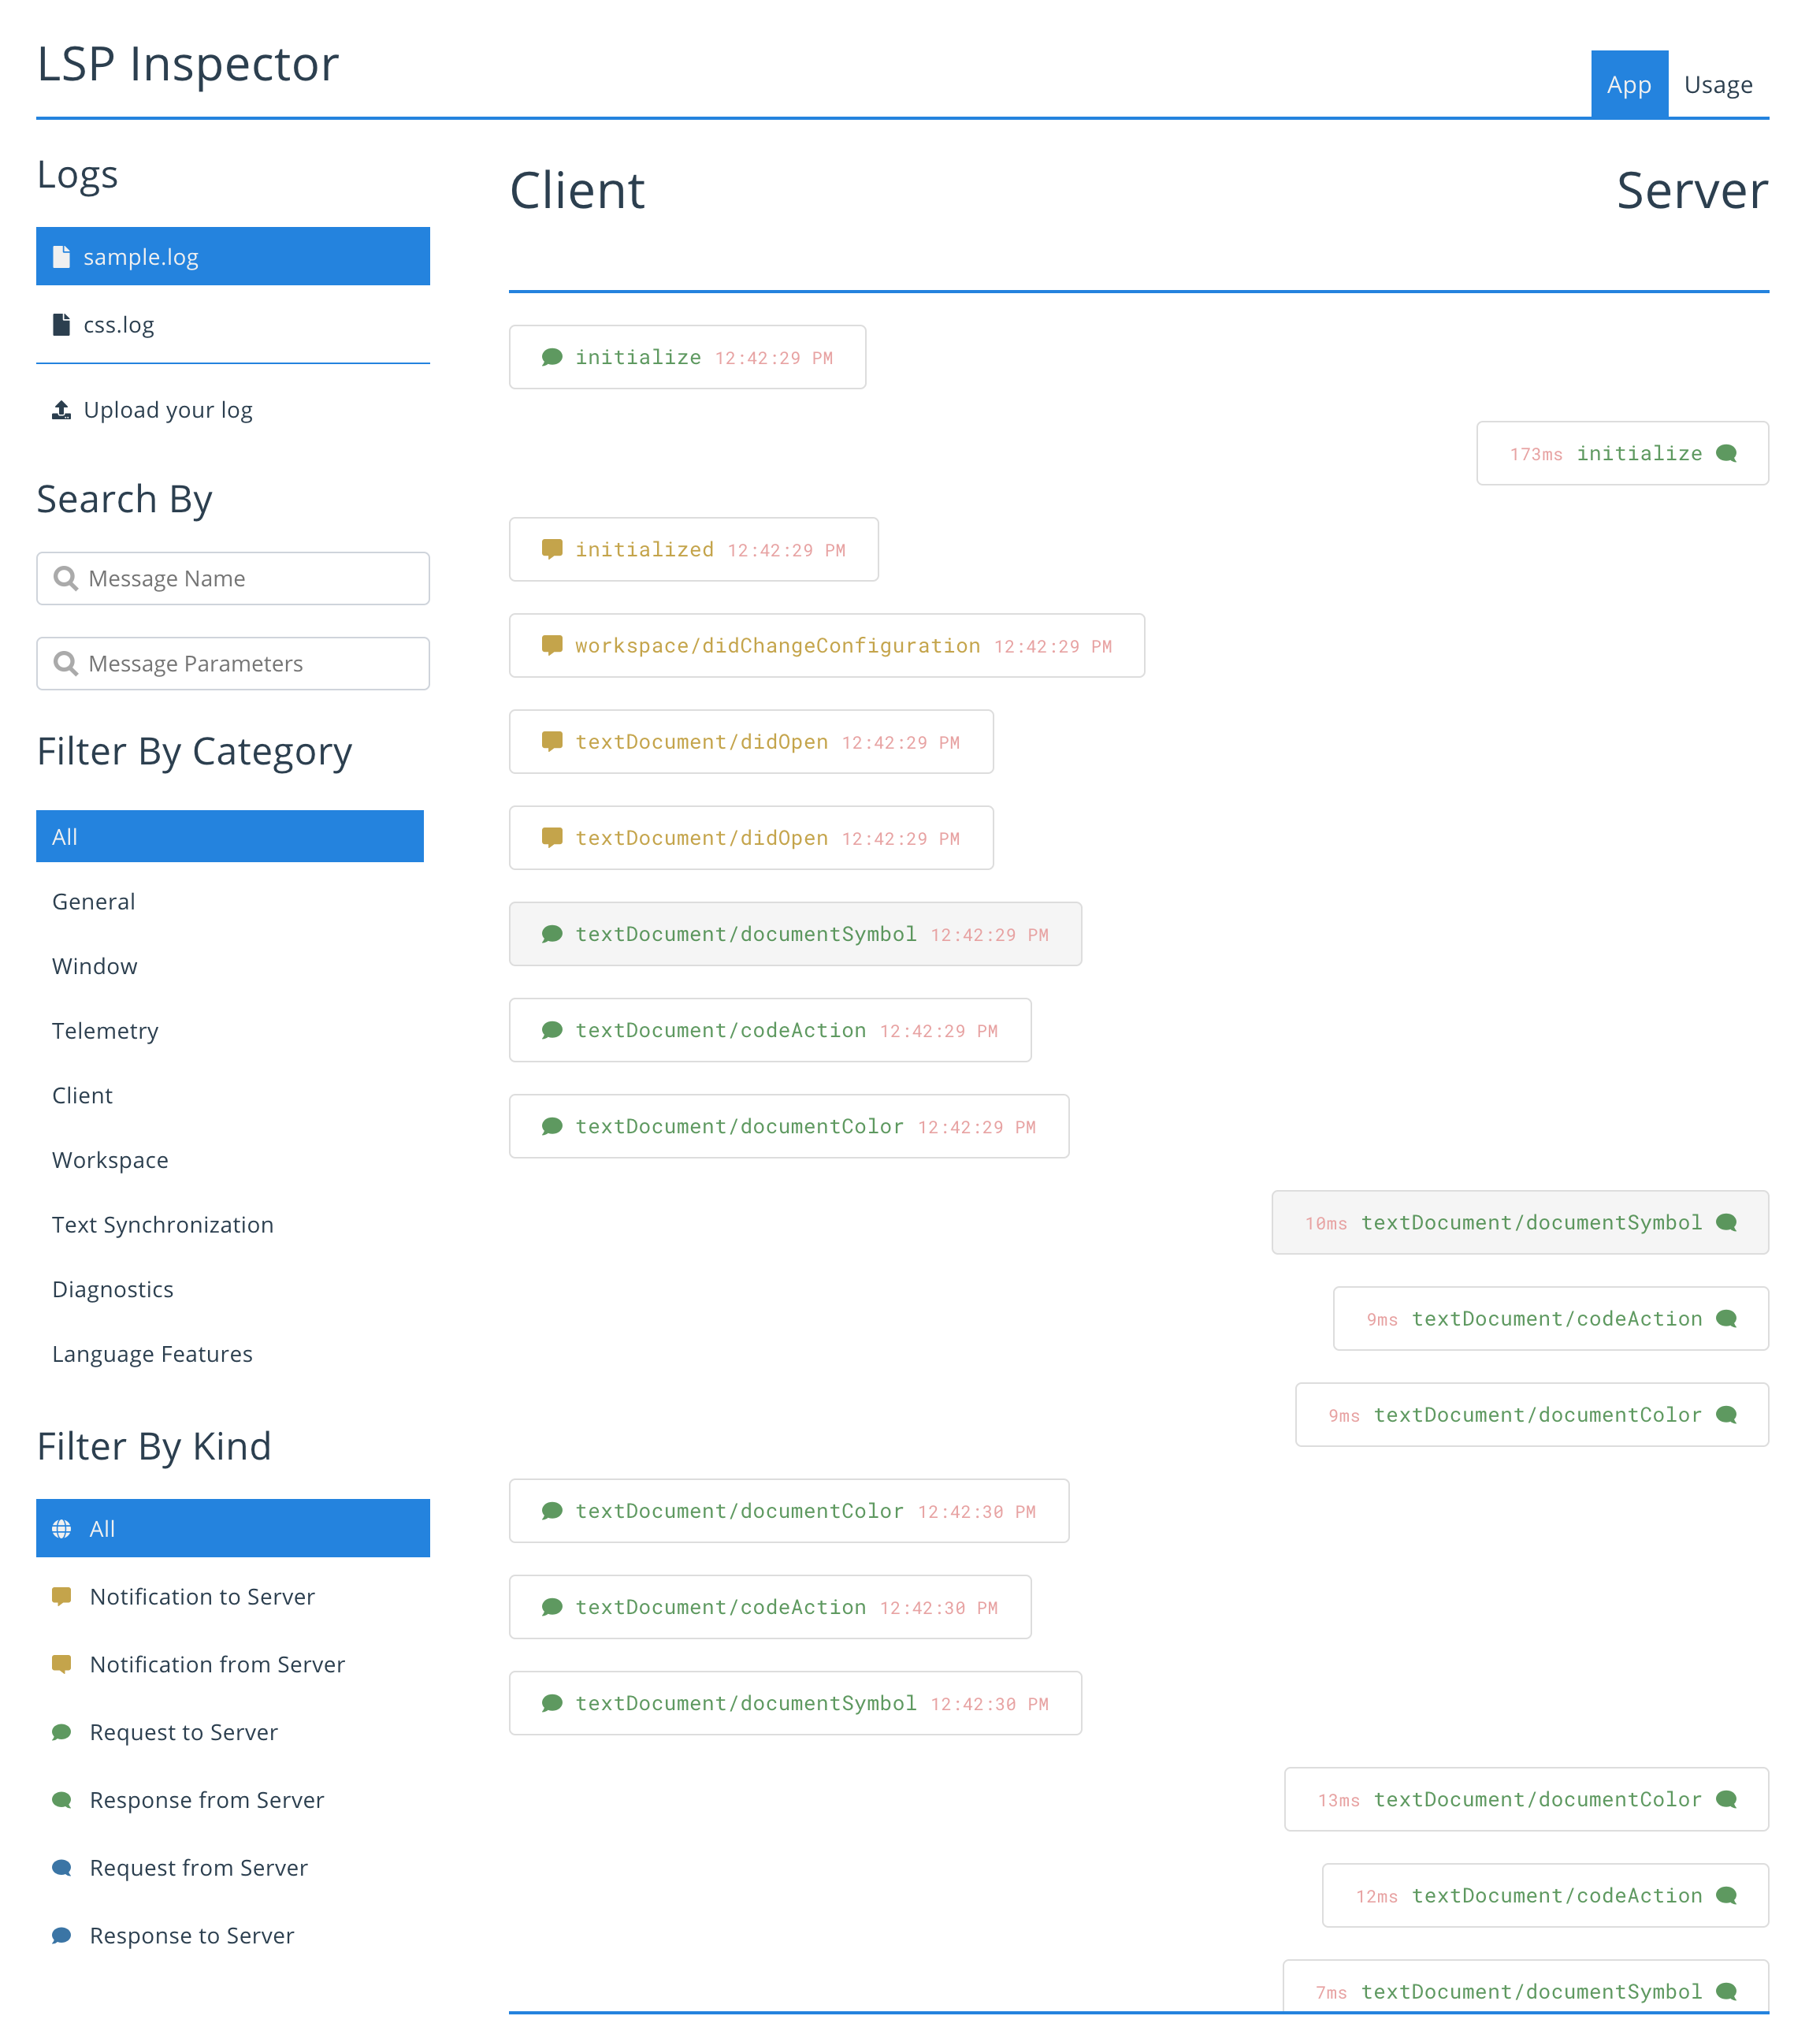Screen dimensions: 1820x2027
Task: Click the yellow icon next to Notification to Server
Action: 61,1597
